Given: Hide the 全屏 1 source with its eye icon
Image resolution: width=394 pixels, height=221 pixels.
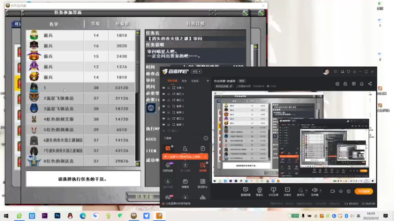Looking at the screenshot, I should tap(164, 88).
